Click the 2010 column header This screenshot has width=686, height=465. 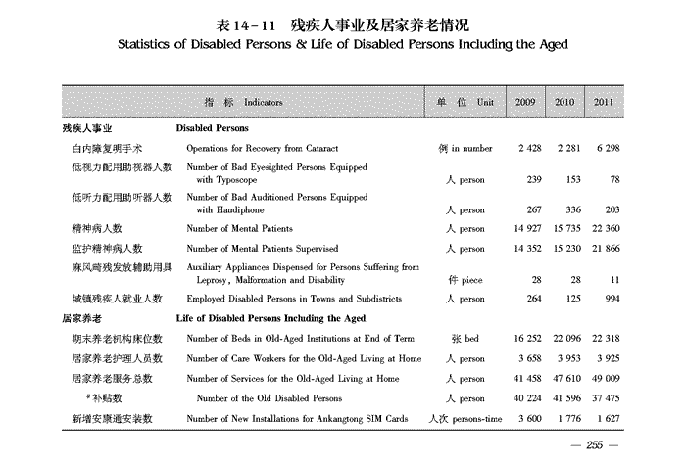pos(564,102)
